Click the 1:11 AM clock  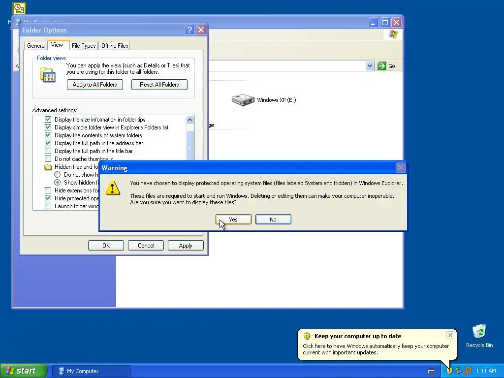click(486, 371)
